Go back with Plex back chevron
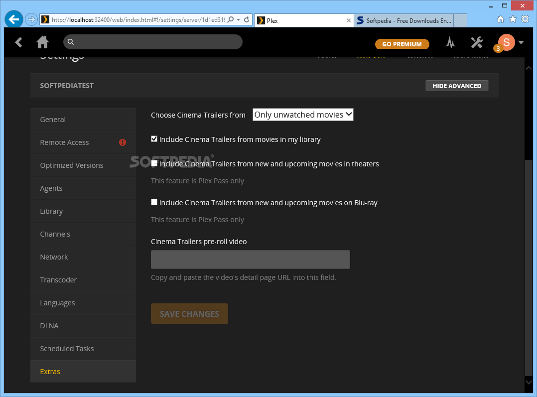Image resolution: width=537 pixels, height=397 pixels. pos(18,42)
